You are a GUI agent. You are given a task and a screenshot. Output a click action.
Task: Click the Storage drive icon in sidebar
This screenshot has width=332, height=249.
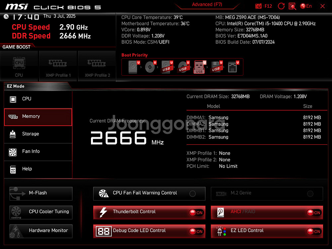[x=13, y=134]
